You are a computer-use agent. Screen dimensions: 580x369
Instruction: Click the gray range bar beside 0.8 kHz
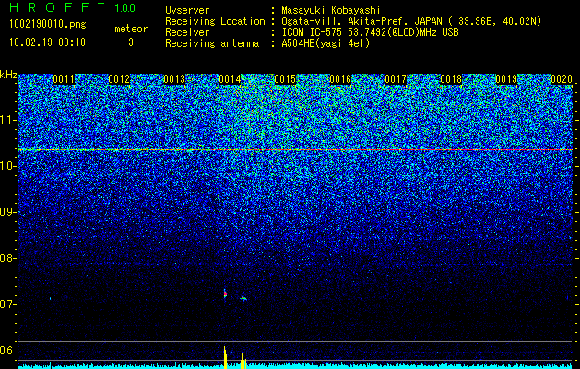(18, 284)
